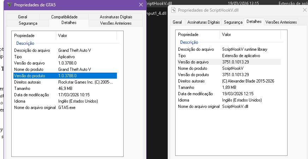The height and width of the screenshot is (159, 308).
Task: Select 'Versão do arquivo' row 1.0.3788.0
Action: coord(65,63)
